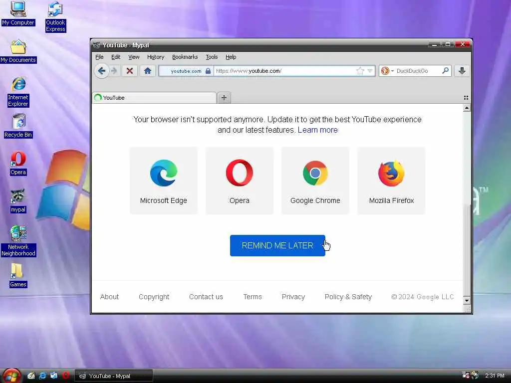Click the forward arrow navigation button

[x=114, y=71]
